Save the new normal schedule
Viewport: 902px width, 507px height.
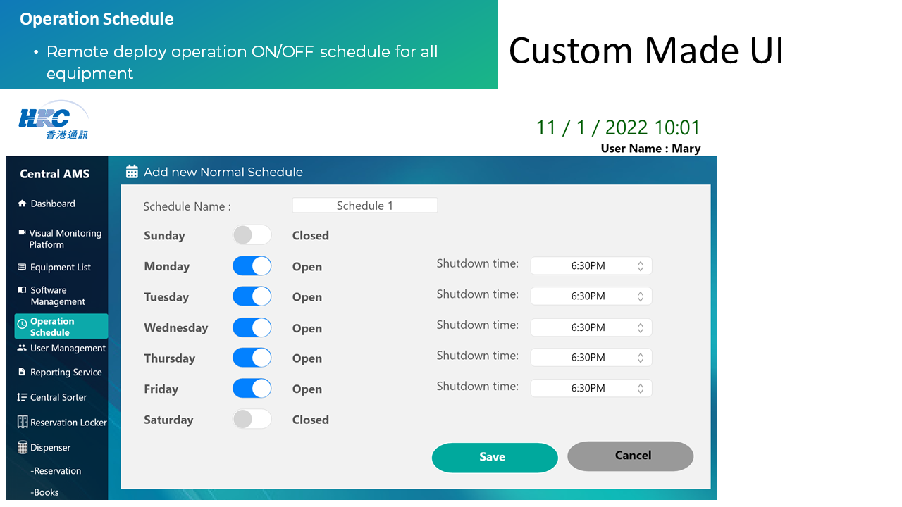[495, 457]
